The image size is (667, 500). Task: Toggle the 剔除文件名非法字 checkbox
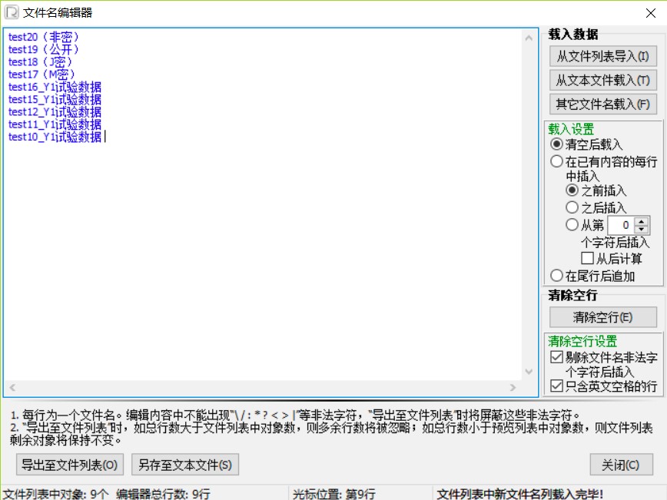556,357
